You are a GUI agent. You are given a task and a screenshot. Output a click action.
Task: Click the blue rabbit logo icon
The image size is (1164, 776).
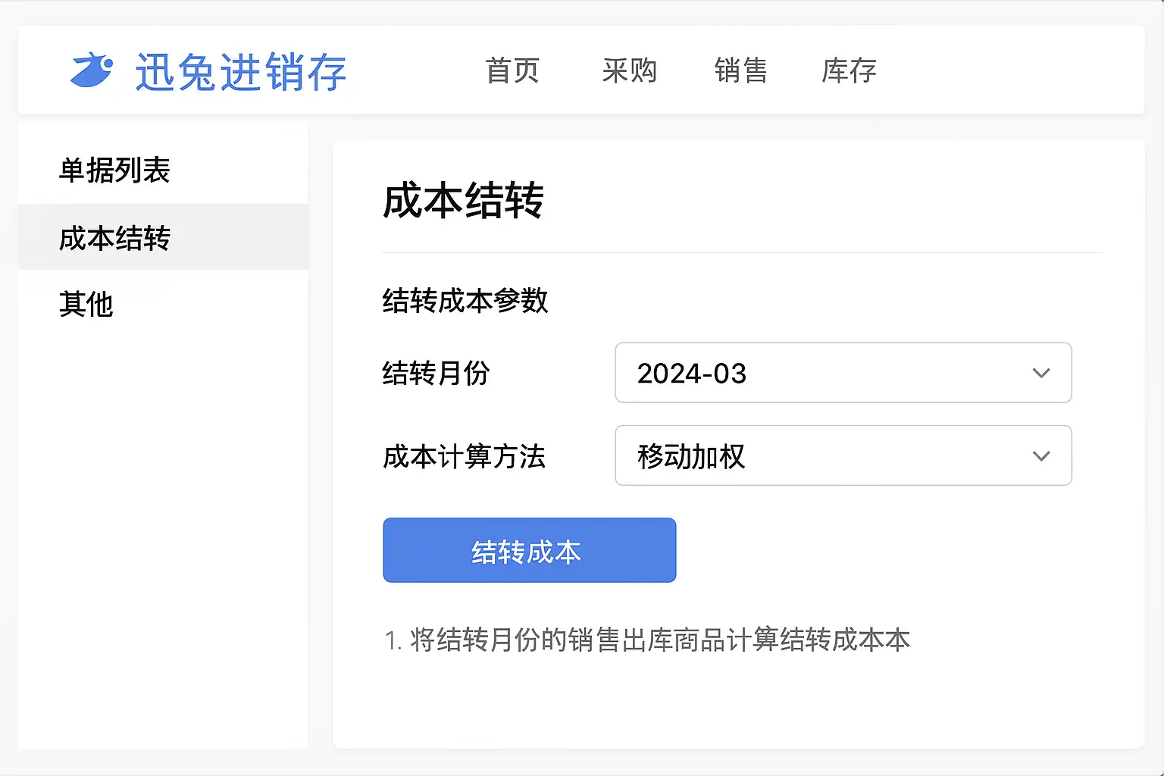pos(91,70)
